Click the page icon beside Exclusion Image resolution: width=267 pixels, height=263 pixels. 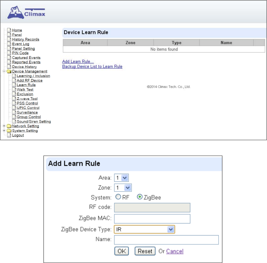click(x=14, y=94)
